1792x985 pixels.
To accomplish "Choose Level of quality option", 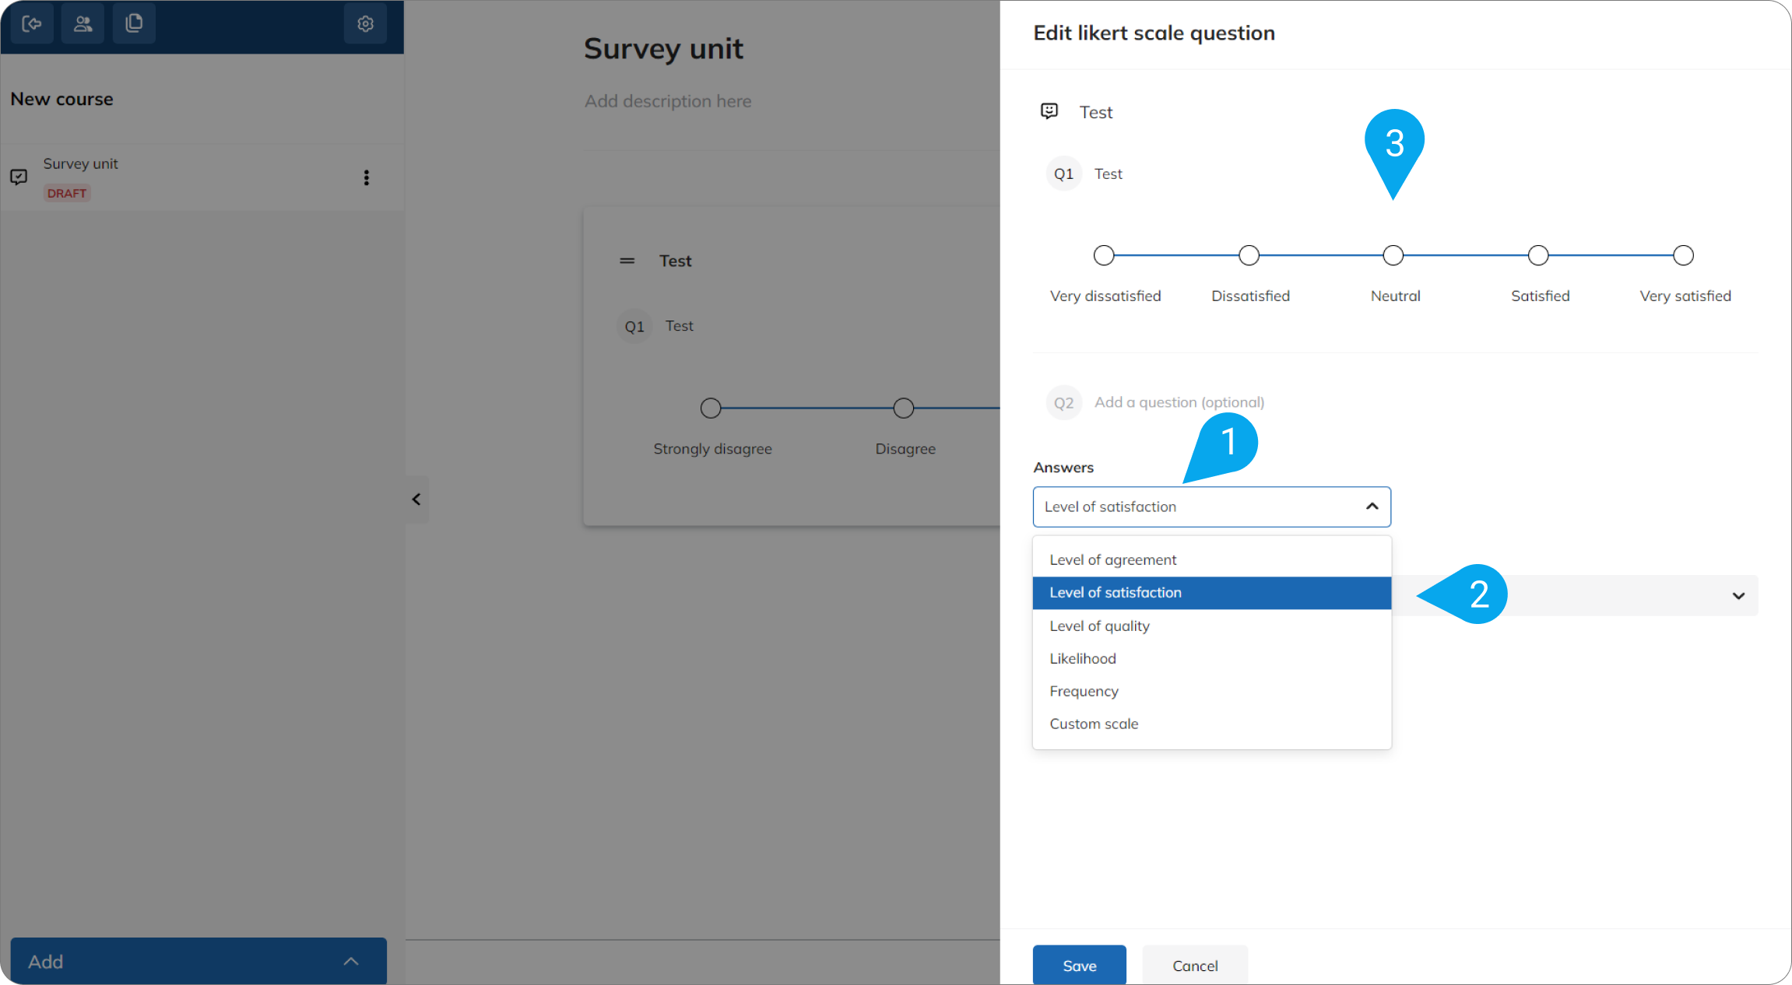I will pyautogui.click(x=1211, y=626).
